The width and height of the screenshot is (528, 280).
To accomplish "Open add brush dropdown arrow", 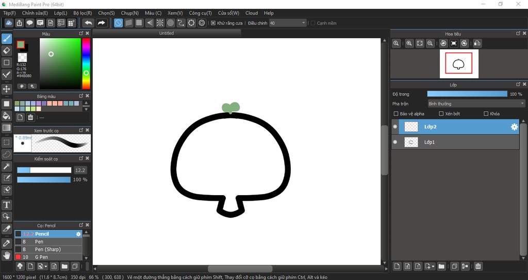I will [x=45, y=266].
